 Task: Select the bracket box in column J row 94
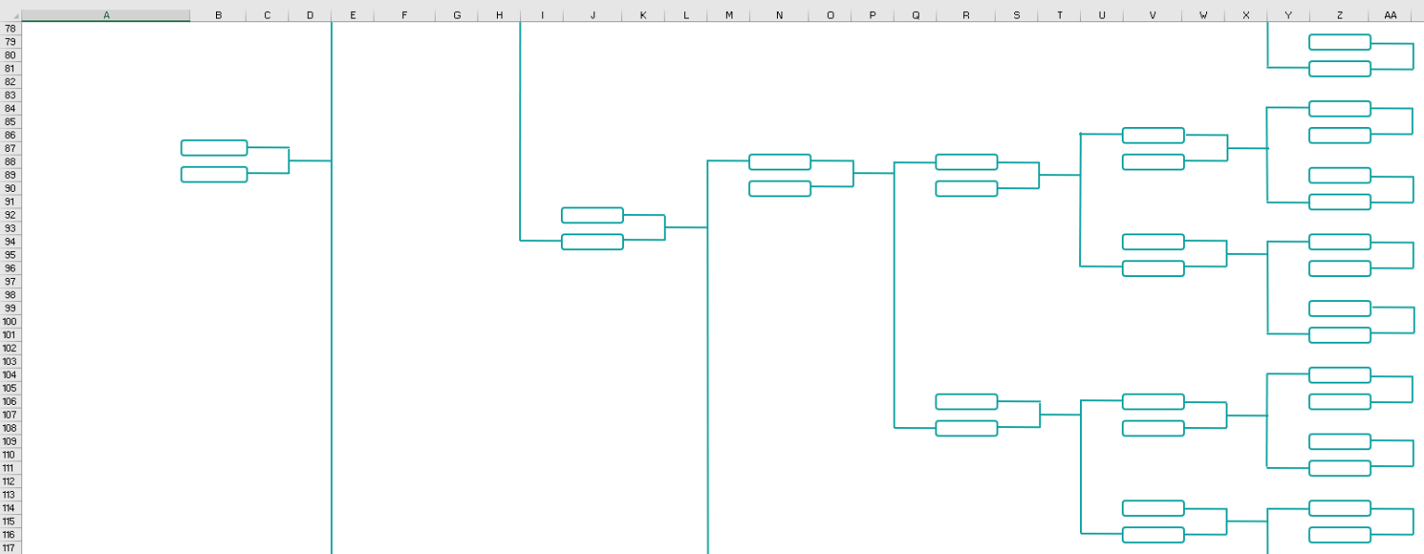[x=591, y=242]
